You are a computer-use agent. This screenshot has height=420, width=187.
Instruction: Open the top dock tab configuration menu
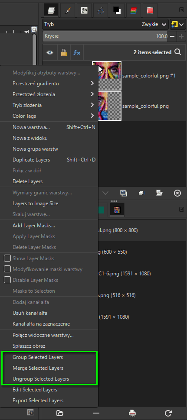coord(182,10)
